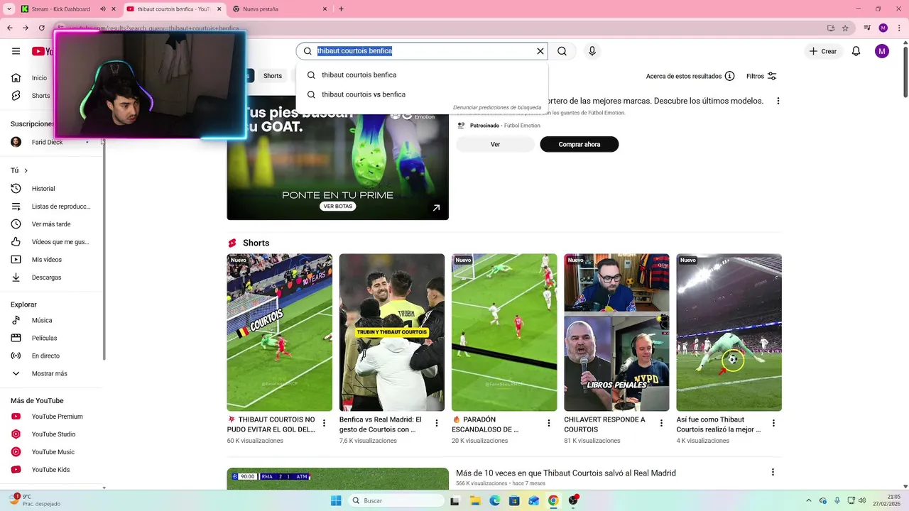This screenshot has width=909, height=511.
Task: Open the 'Así fue como Thibaut Courtois' short
Action: pyautogui.click(x=729, y=332)
